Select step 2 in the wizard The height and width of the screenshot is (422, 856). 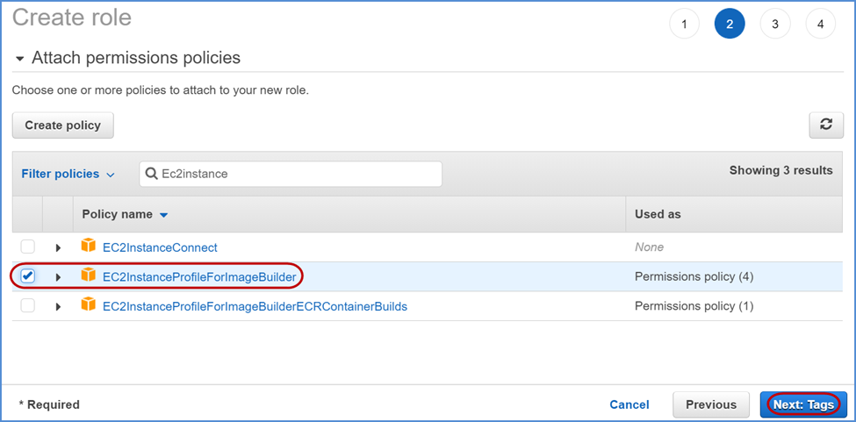[730, 24]
